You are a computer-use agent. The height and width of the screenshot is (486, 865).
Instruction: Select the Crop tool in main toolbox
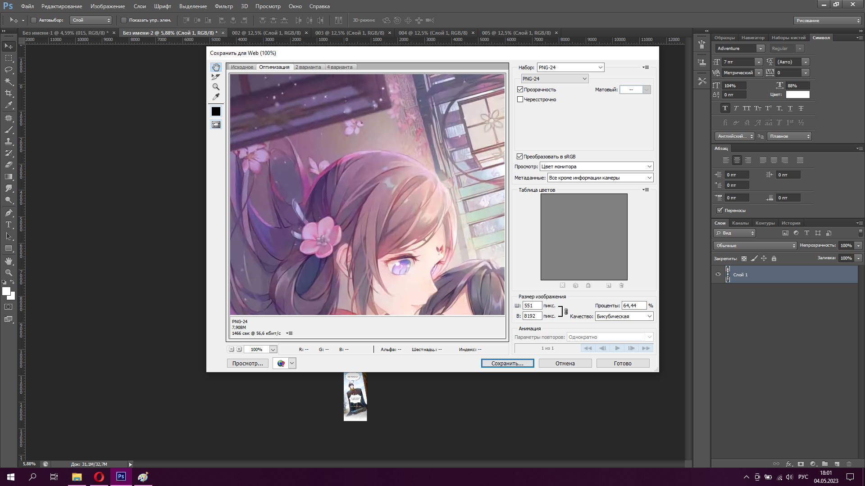(9, 93)
